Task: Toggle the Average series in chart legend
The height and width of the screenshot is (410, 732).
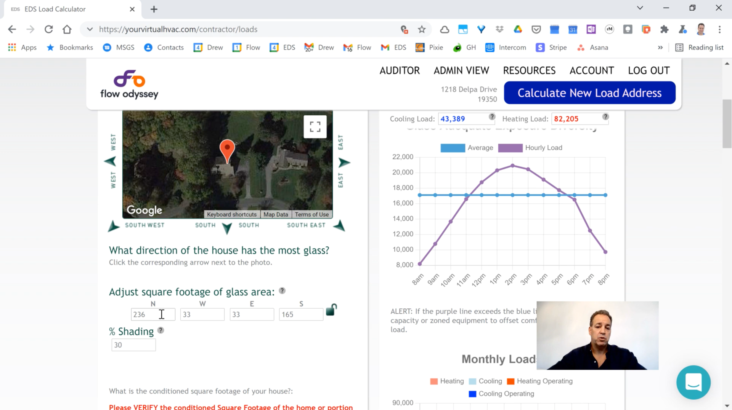Action: point(467,148)
